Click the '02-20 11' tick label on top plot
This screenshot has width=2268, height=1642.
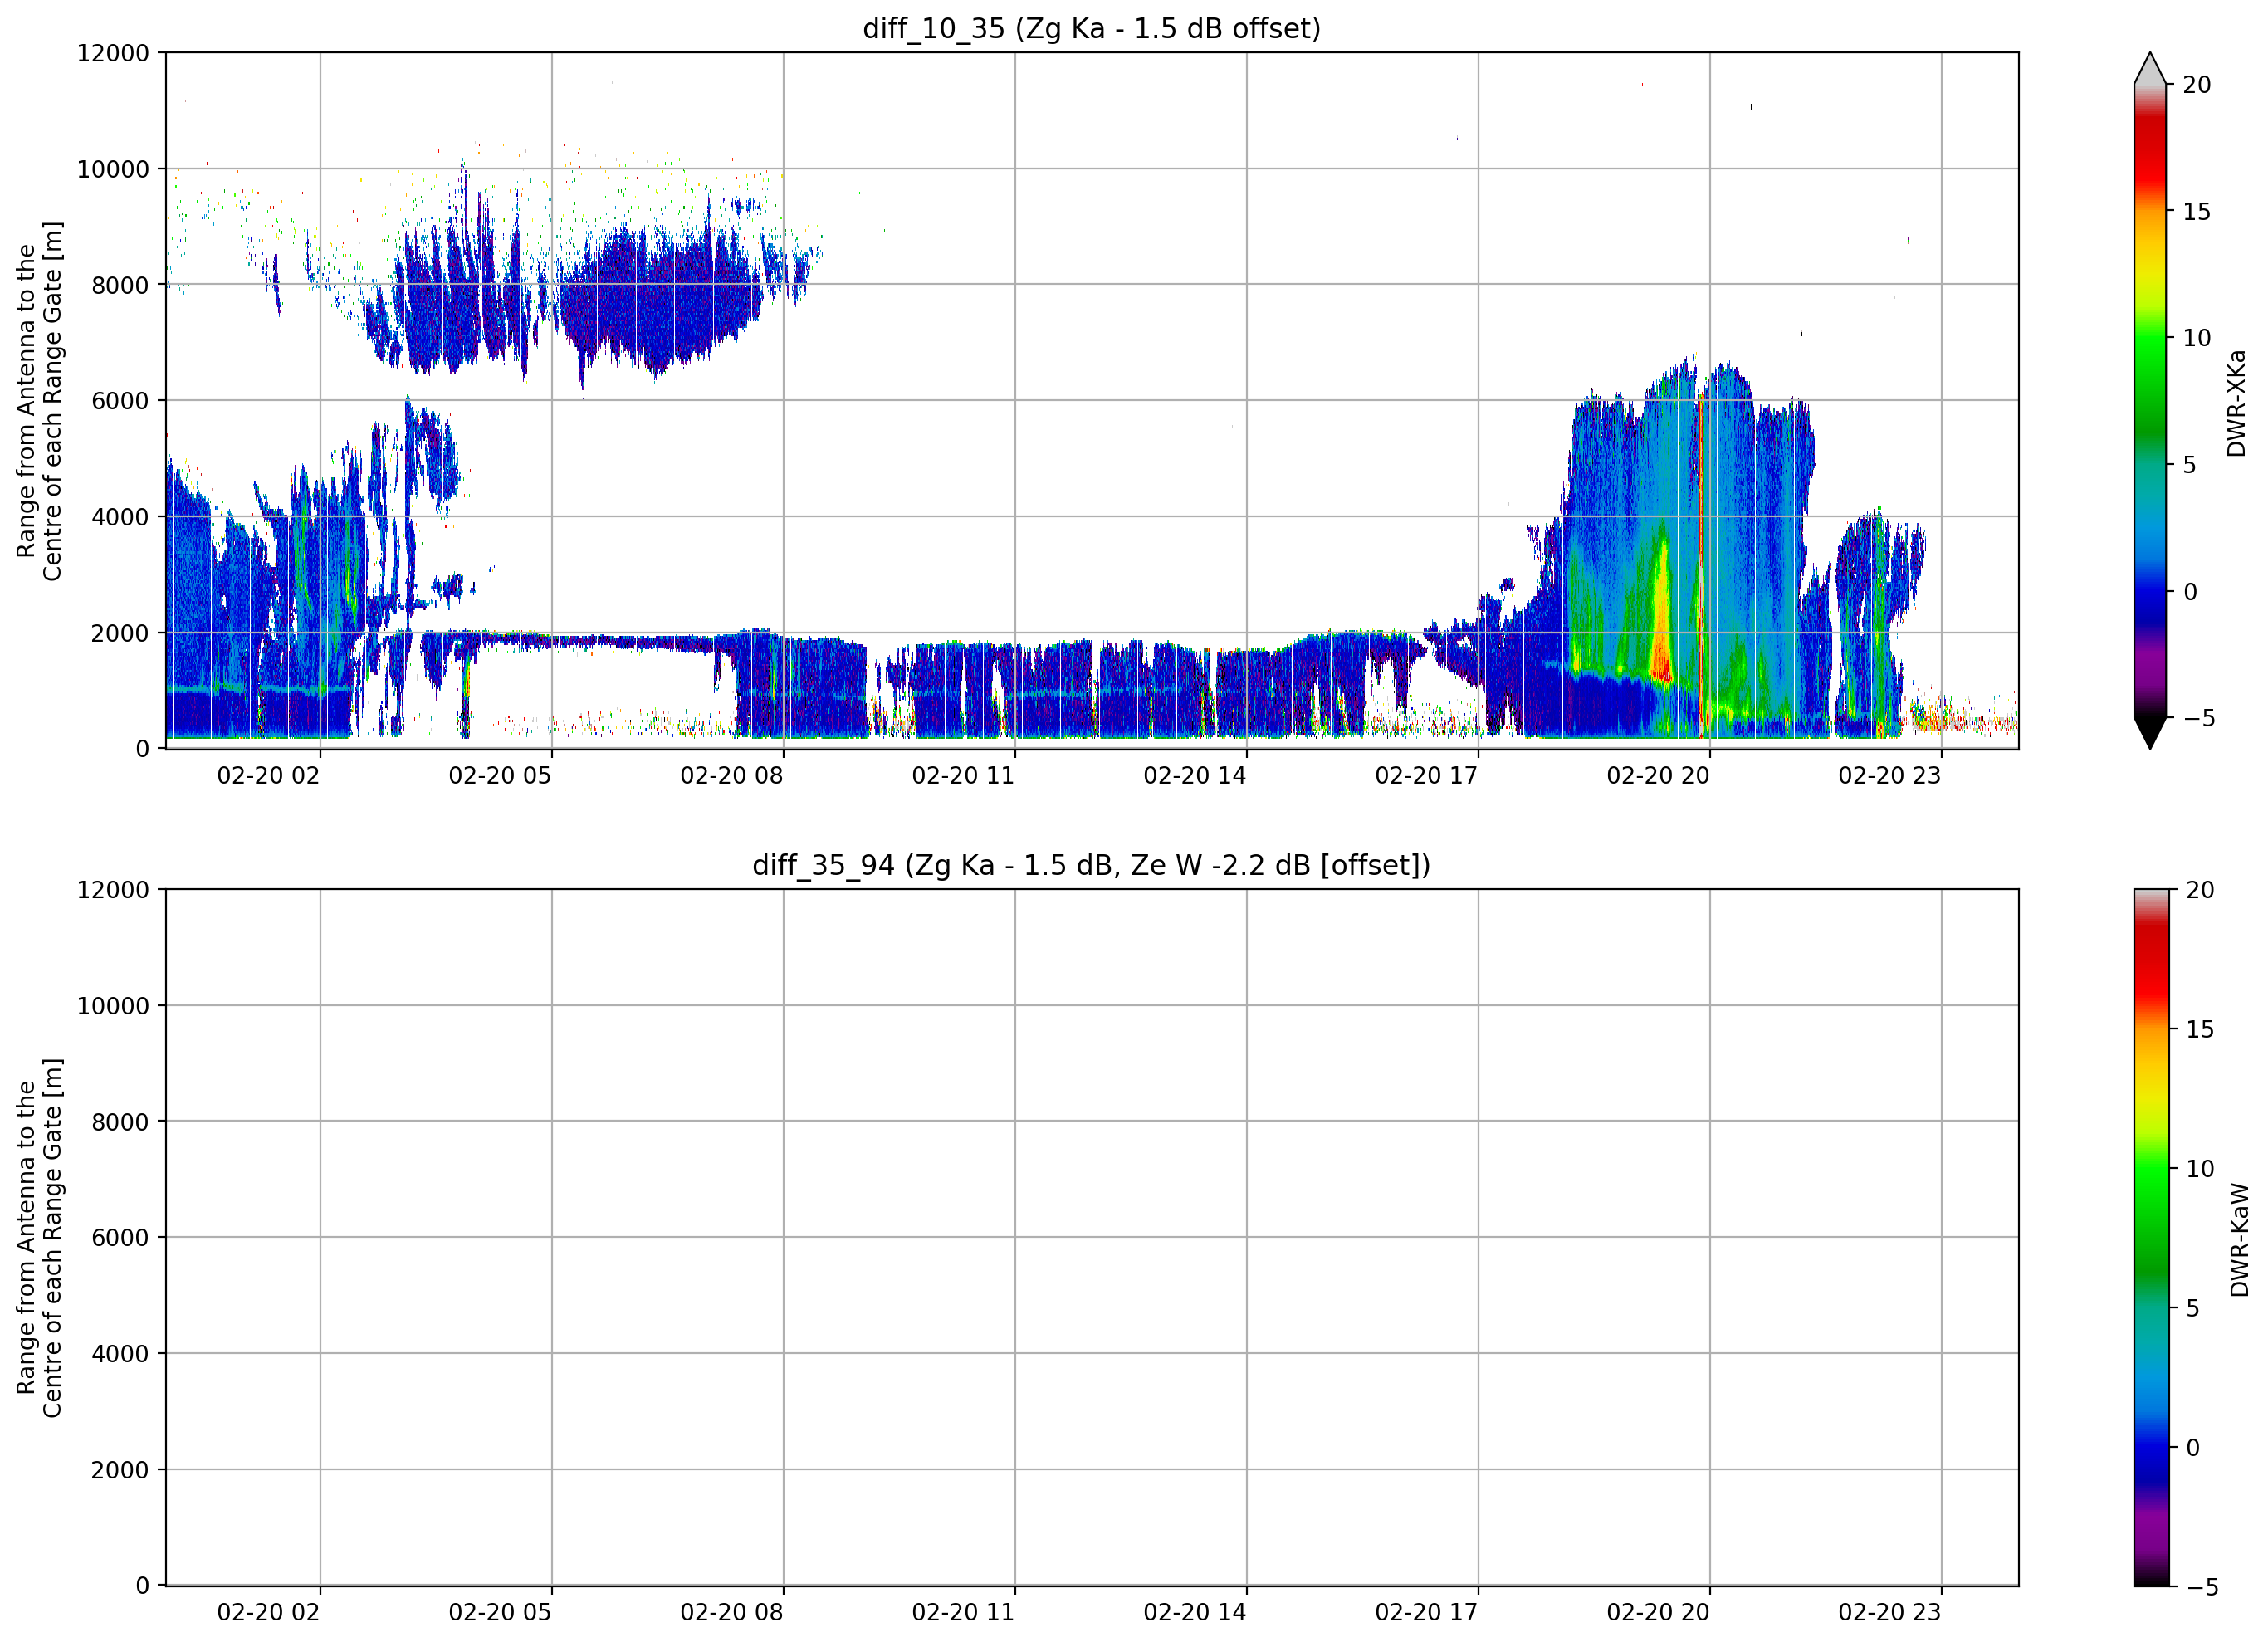pos(963,775)
